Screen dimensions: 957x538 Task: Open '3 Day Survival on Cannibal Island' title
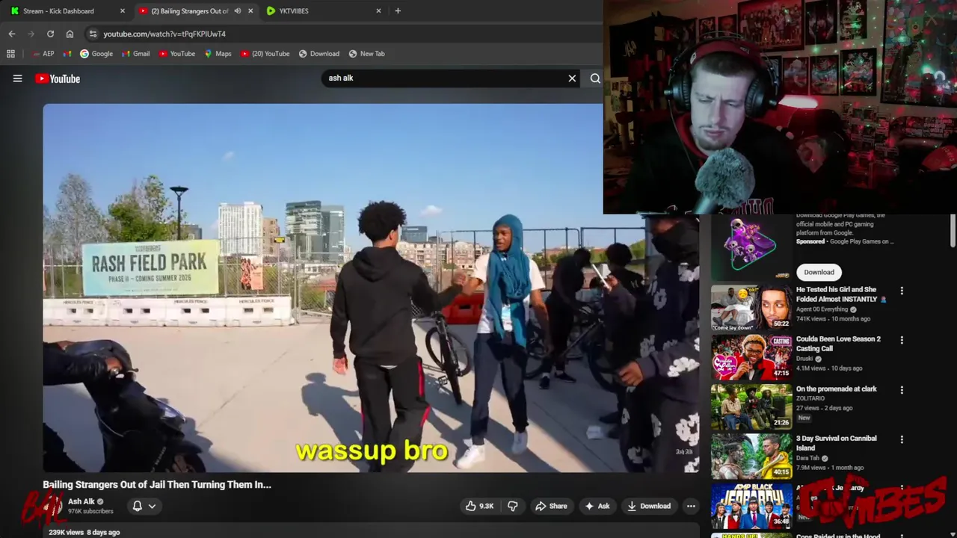[x=836, y=443]
